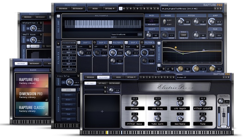This screenshot has width=246, height=139.
Task: Select Pitch modulation tab
Action: (x=69, y=90)
